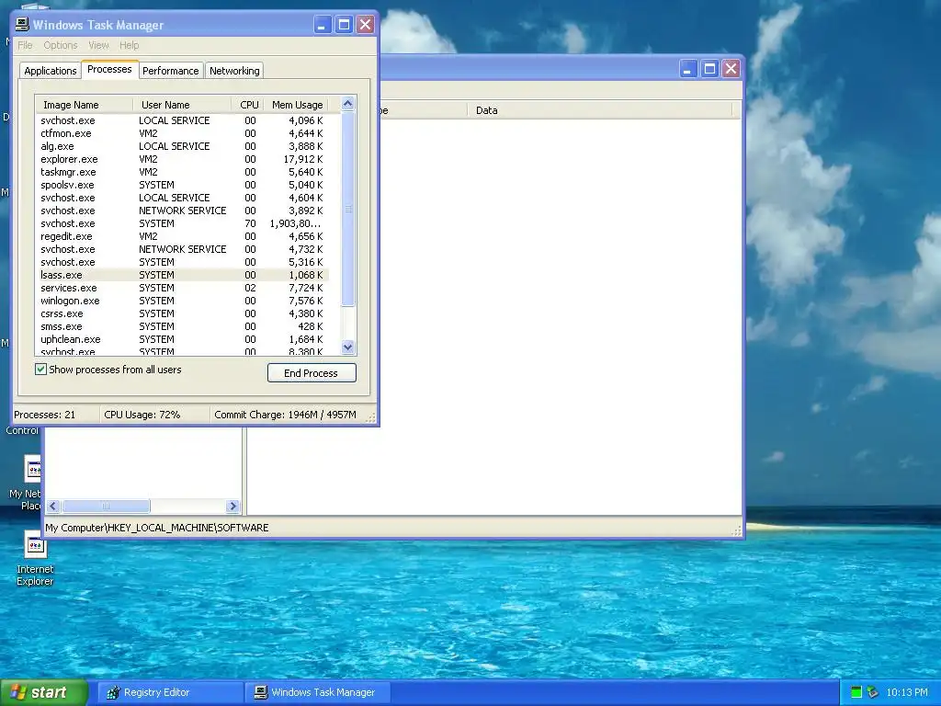The image size is (941, 706).
Task: Click the network connection tray icon
Action: pyautogui.click(x=873, y=692)
